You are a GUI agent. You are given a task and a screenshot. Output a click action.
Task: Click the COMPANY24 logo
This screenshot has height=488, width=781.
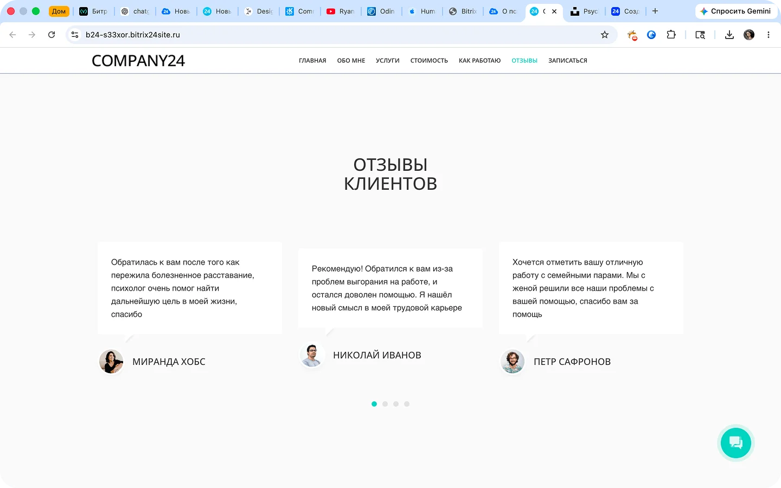point(138,61)
